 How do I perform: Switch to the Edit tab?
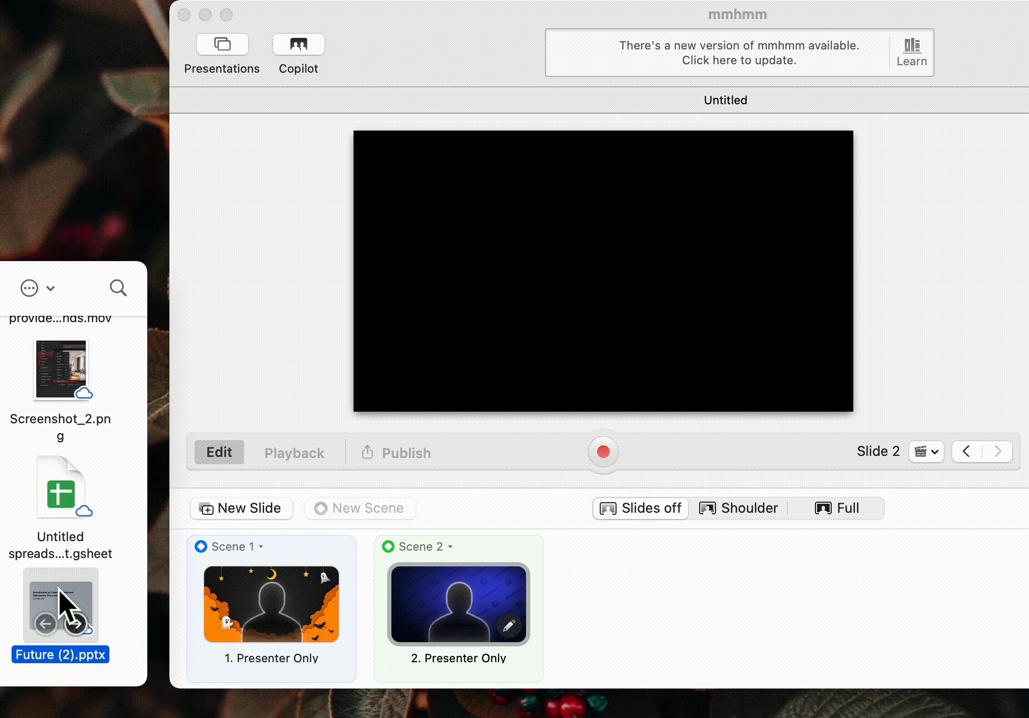click(x=218, y=452)
